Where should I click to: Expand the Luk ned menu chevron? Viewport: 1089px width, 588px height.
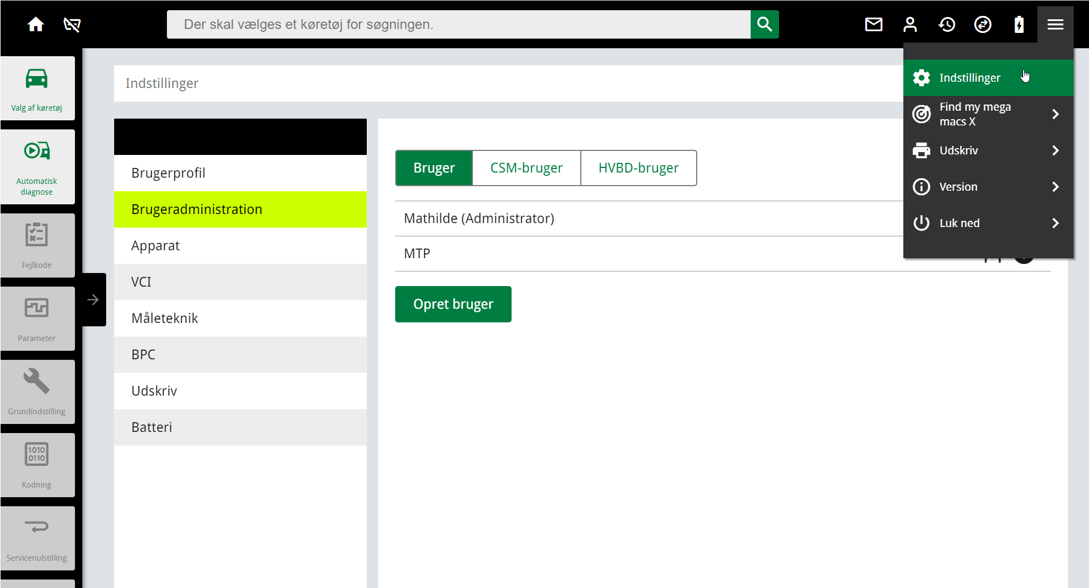[1056, 223]
